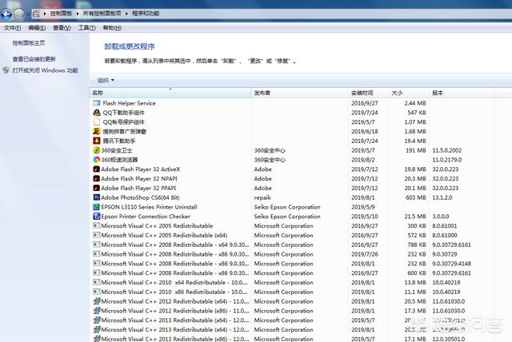Click the publisher cell reading repaik
This screenshot has height=342, width=512.
pyautogui.click(x=262, y=197)
